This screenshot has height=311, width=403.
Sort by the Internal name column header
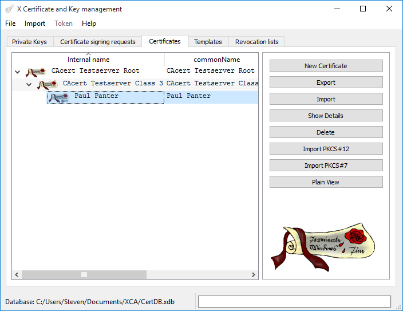88,60
